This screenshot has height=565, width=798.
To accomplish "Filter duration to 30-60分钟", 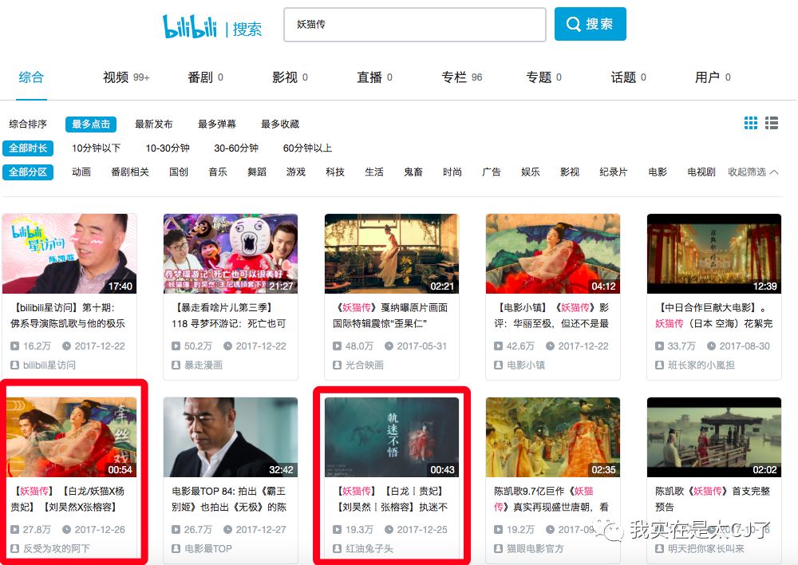I will [x=236, y=148].
